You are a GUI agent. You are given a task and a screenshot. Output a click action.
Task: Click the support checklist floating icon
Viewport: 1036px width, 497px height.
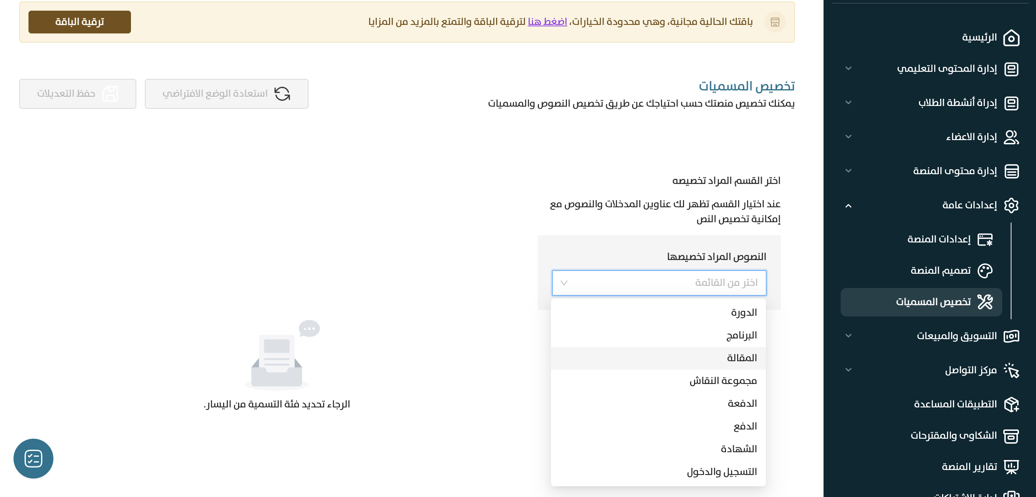(33, 459)
